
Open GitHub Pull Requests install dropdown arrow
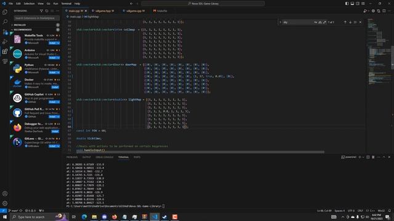coord(58,117)
